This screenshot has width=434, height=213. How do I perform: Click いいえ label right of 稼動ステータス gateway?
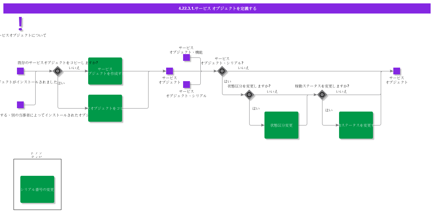pos(341,91)
